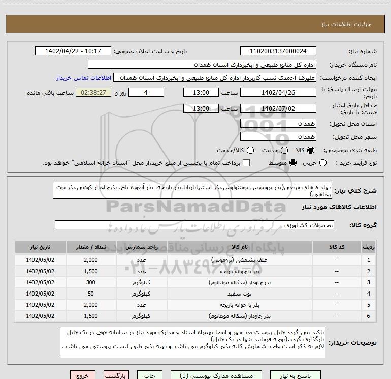This screenshot has height=379, width=391.
Task: Click the کد کالا column header
Action: click(337, 247)
